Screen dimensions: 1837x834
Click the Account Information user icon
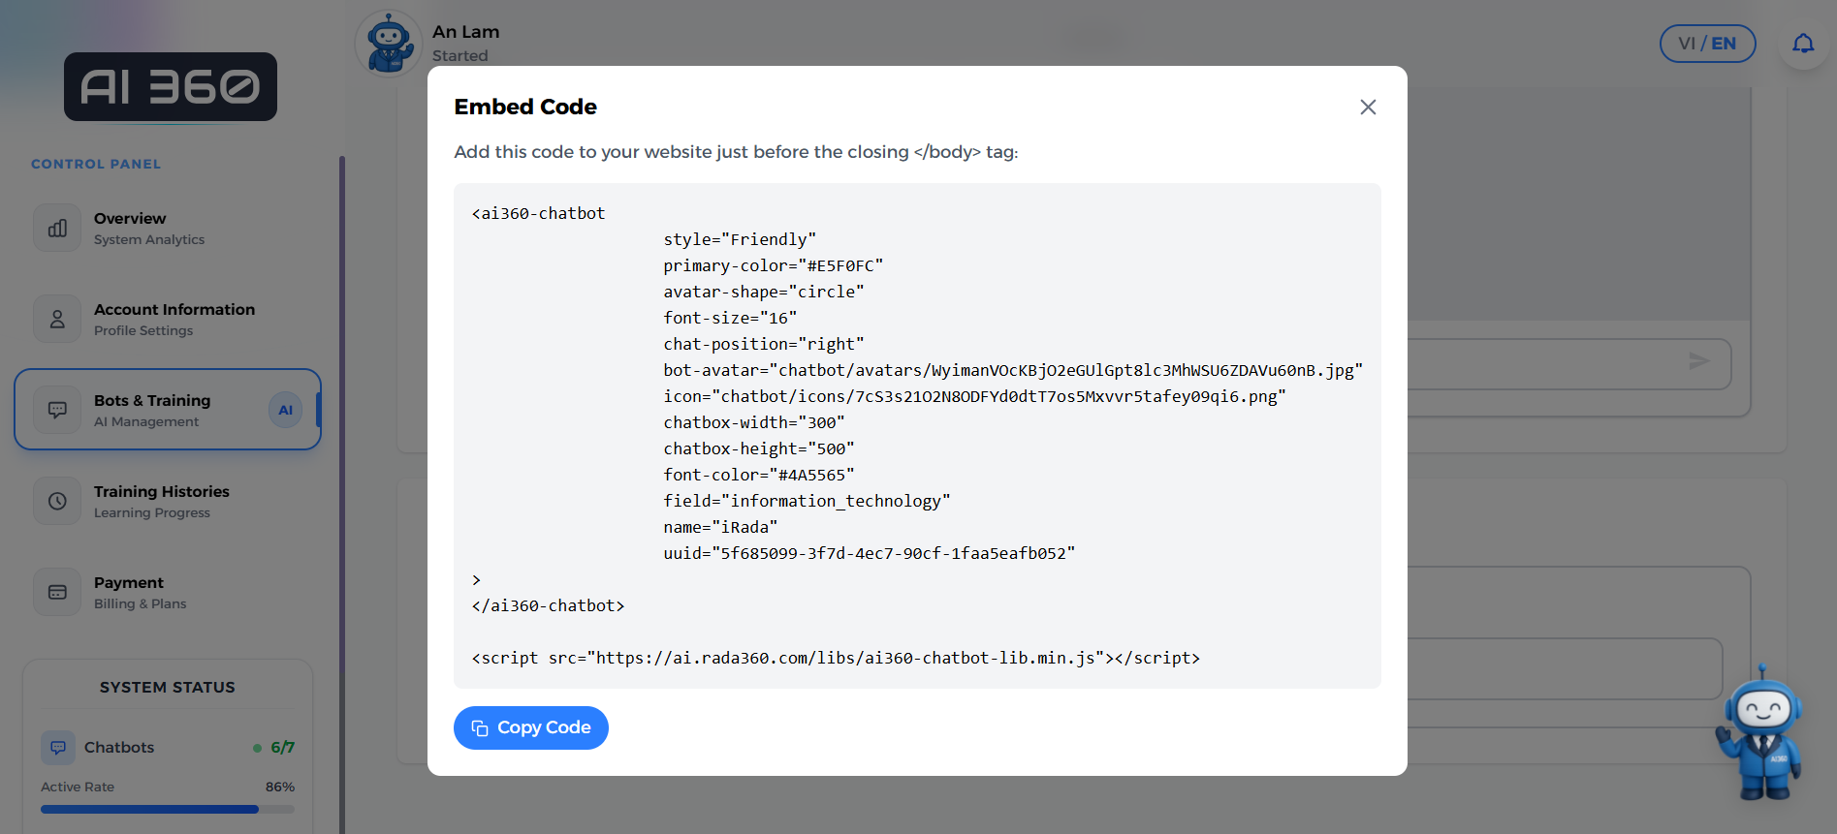(x=58, y=319)
